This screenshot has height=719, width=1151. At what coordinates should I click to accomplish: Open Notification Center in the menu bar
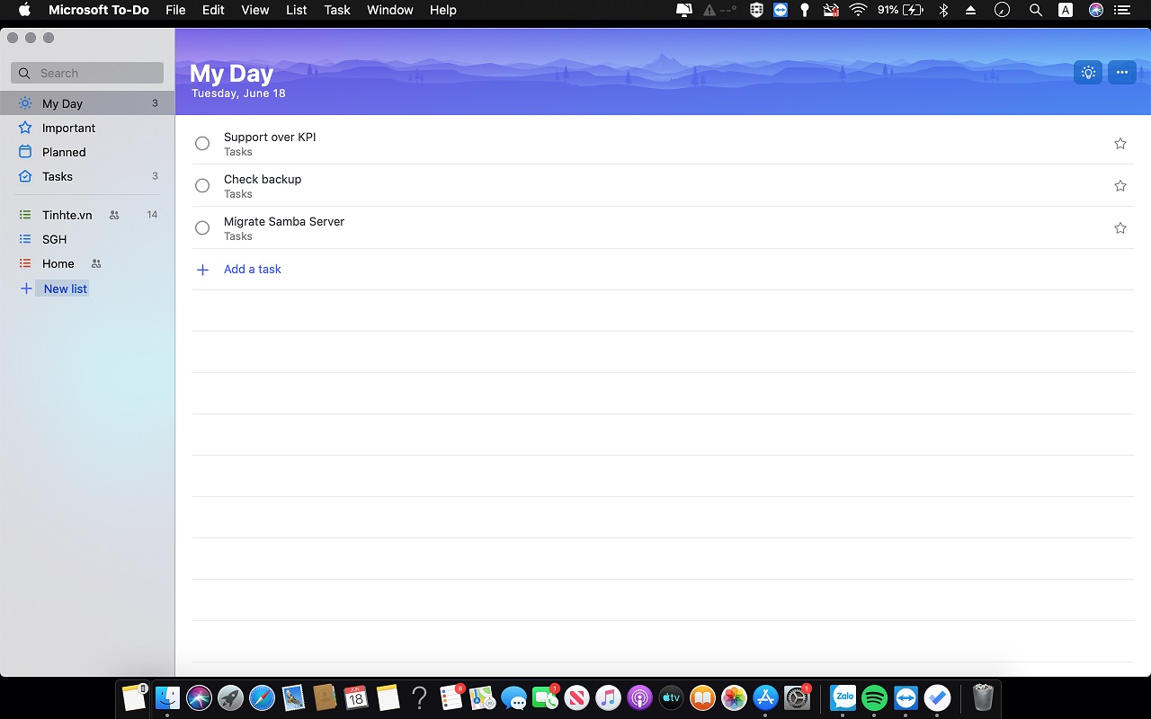(1124, 10)
